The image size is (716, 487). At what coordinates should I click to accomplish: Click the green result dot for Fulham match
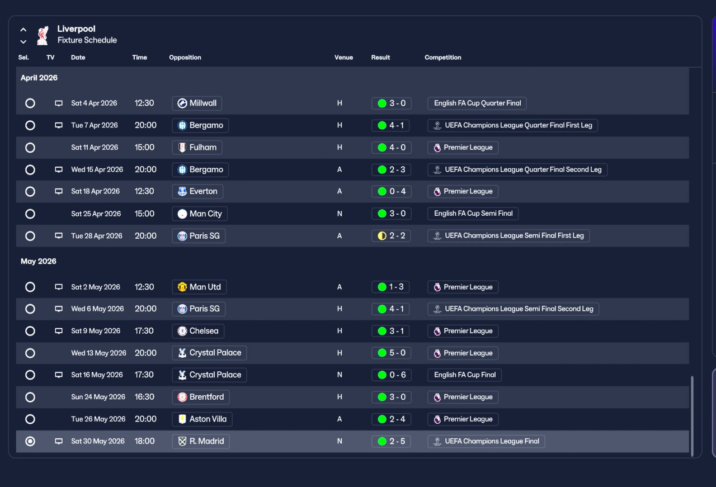(x=382, y=148)
